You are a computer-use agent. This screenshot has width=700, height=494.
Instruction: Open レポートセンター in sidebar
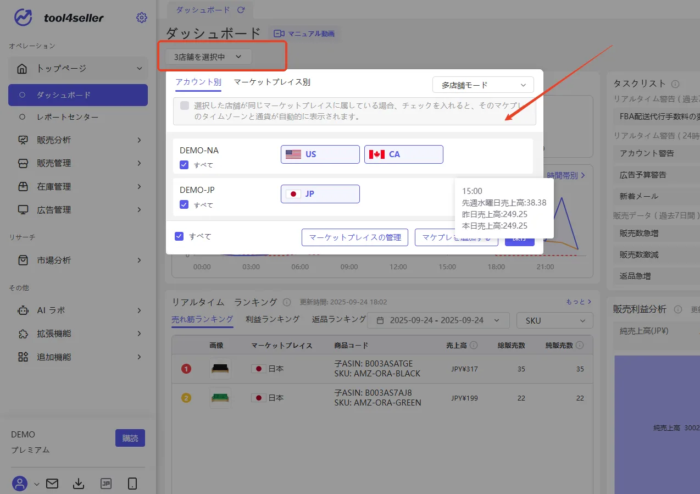click(x=78, y=117)
